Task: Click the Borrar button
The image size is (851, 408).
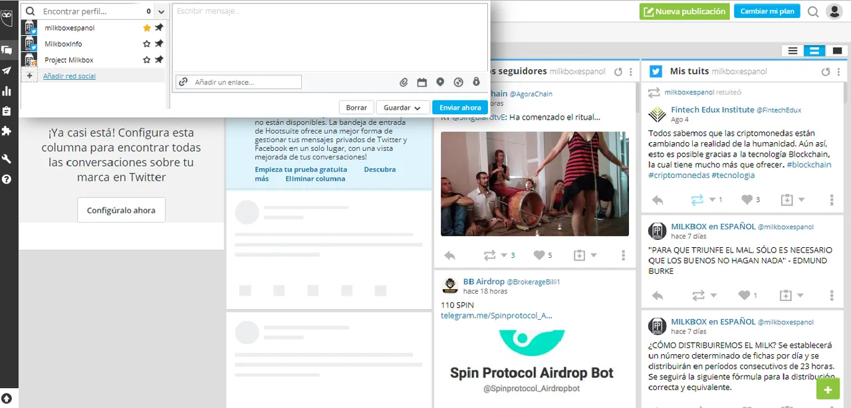Action: pyautogui.click(x=356, y=108)
